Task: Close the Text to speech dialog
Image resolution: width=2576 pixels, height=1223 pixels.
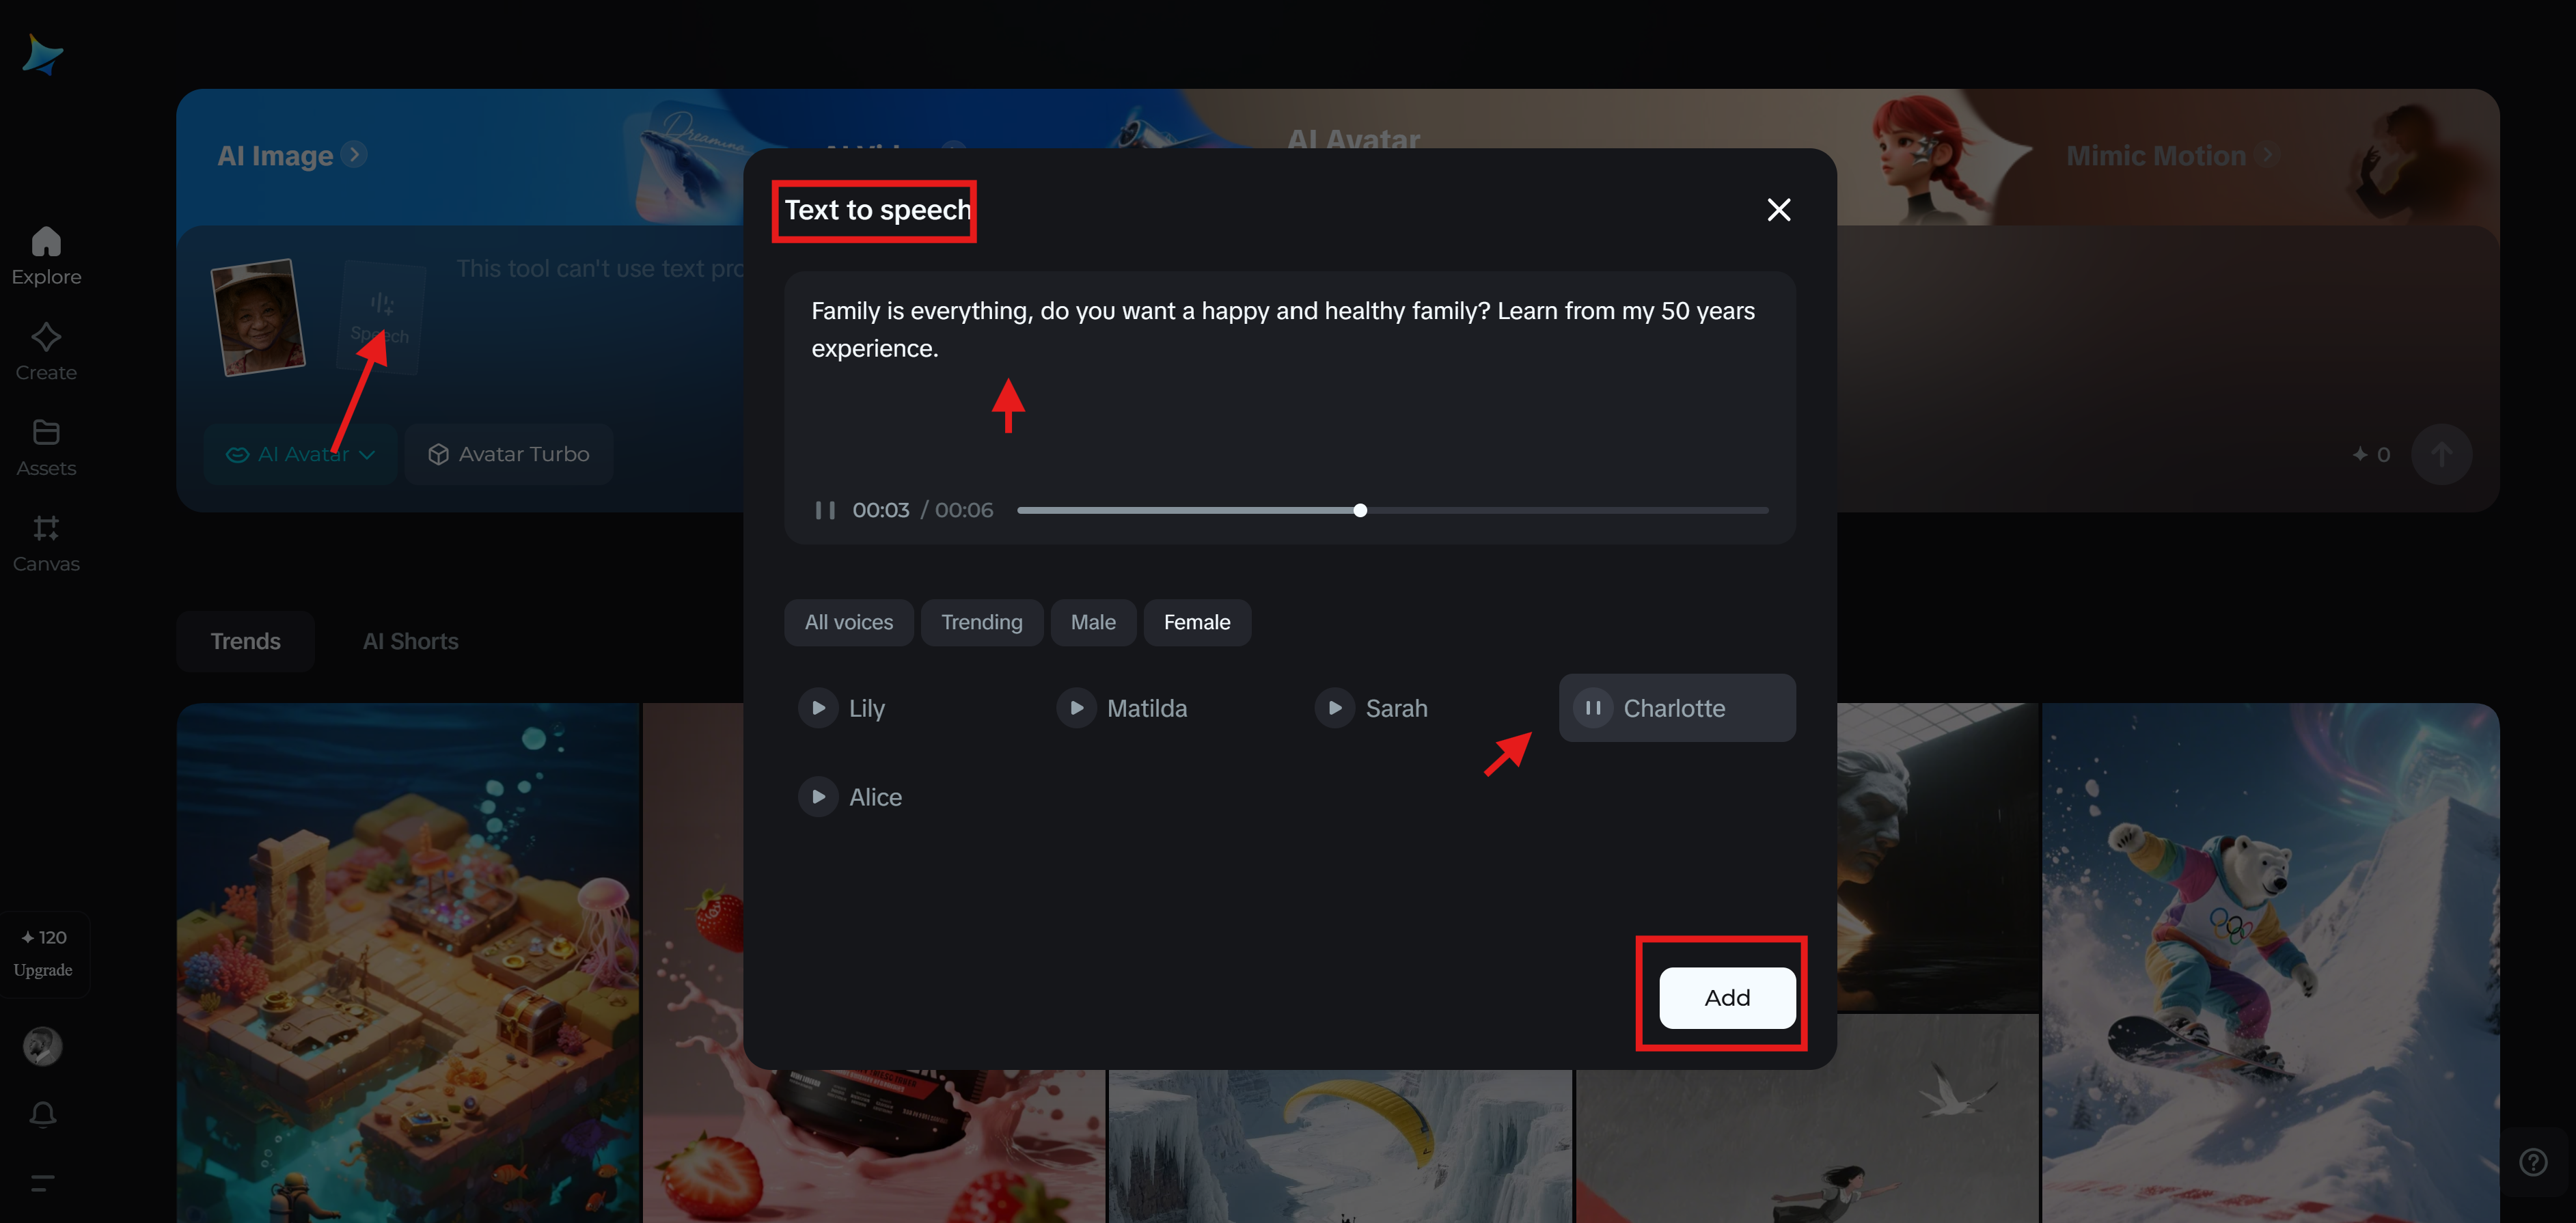Action: [x=1778, y=210]
